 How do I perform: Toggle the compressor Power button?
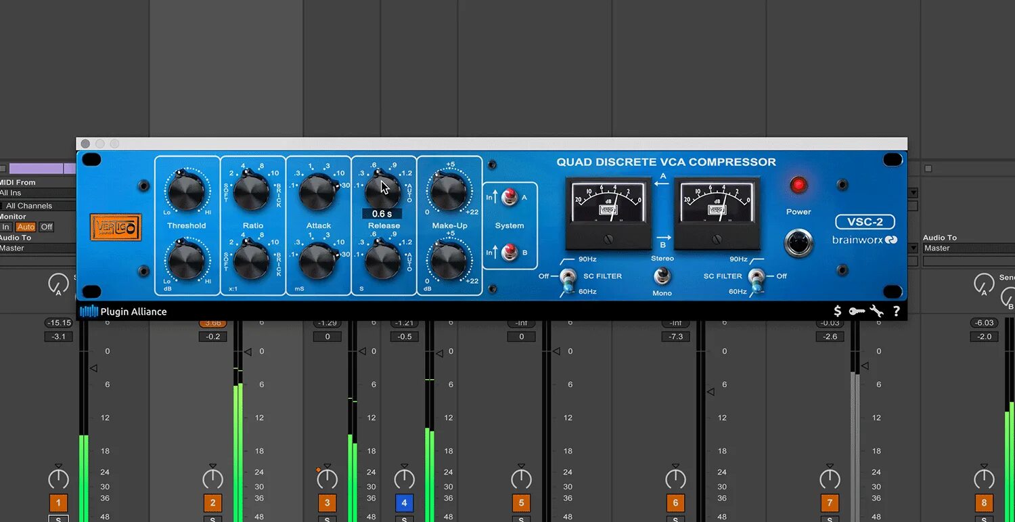click(798, 243)
